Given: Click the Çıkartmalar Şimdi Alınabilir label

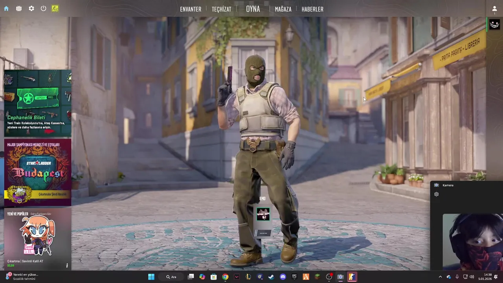Looking at the screenshot, I should pyautogui.click(x=52, y=194).
